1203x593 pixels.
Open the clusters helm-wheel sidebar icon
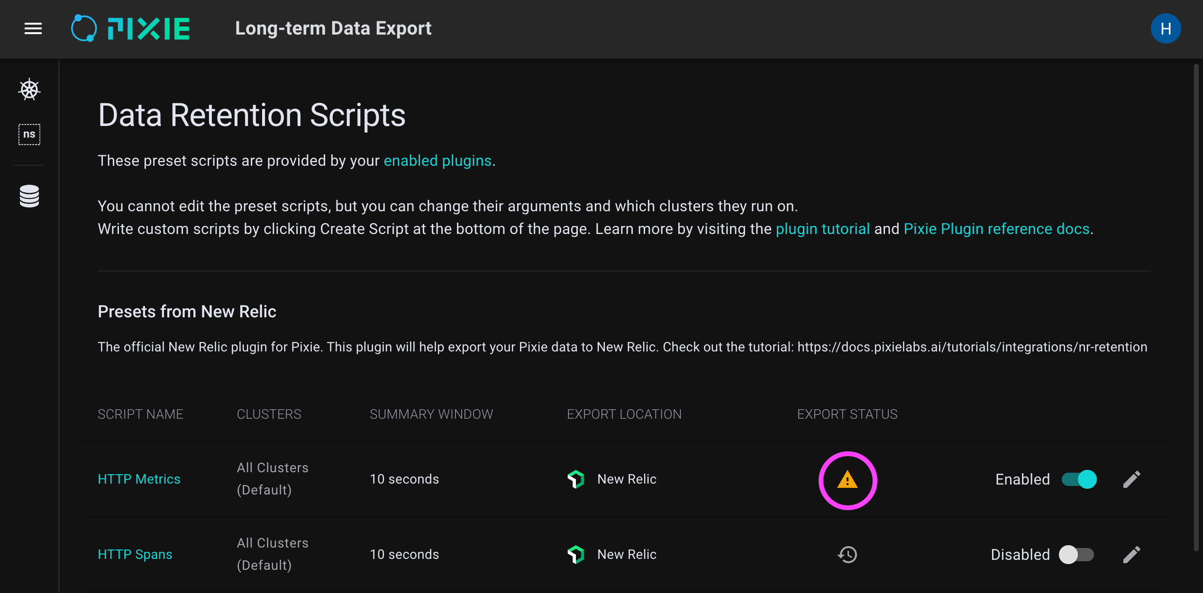click(x=29, y=90)
